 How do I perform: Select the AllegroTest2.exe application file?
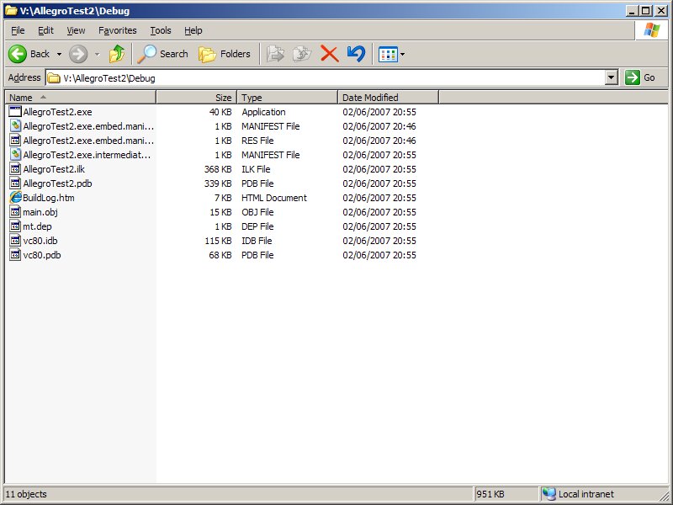tap(57, 112)
